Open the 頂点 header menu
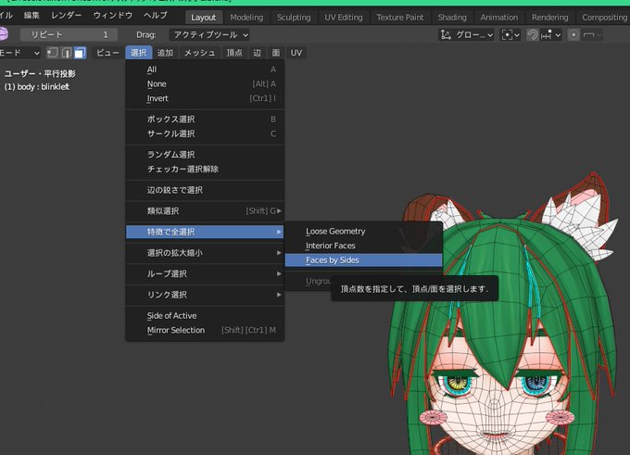The image size is (630, 455). click(234, 53)
